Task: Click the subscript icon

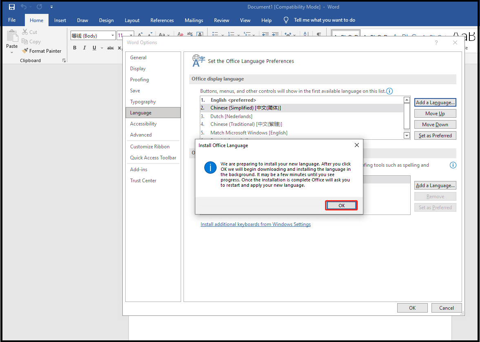Action: [120, 48]
